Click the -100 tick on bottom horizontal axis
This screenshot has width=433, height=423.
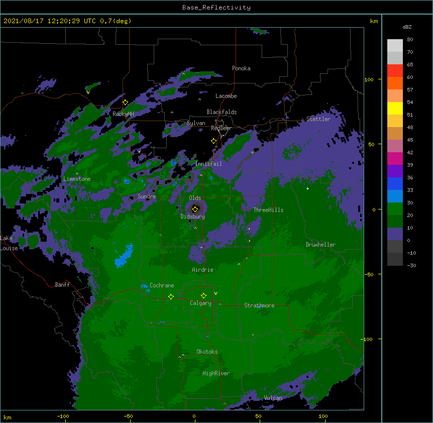tap(63, 416)
